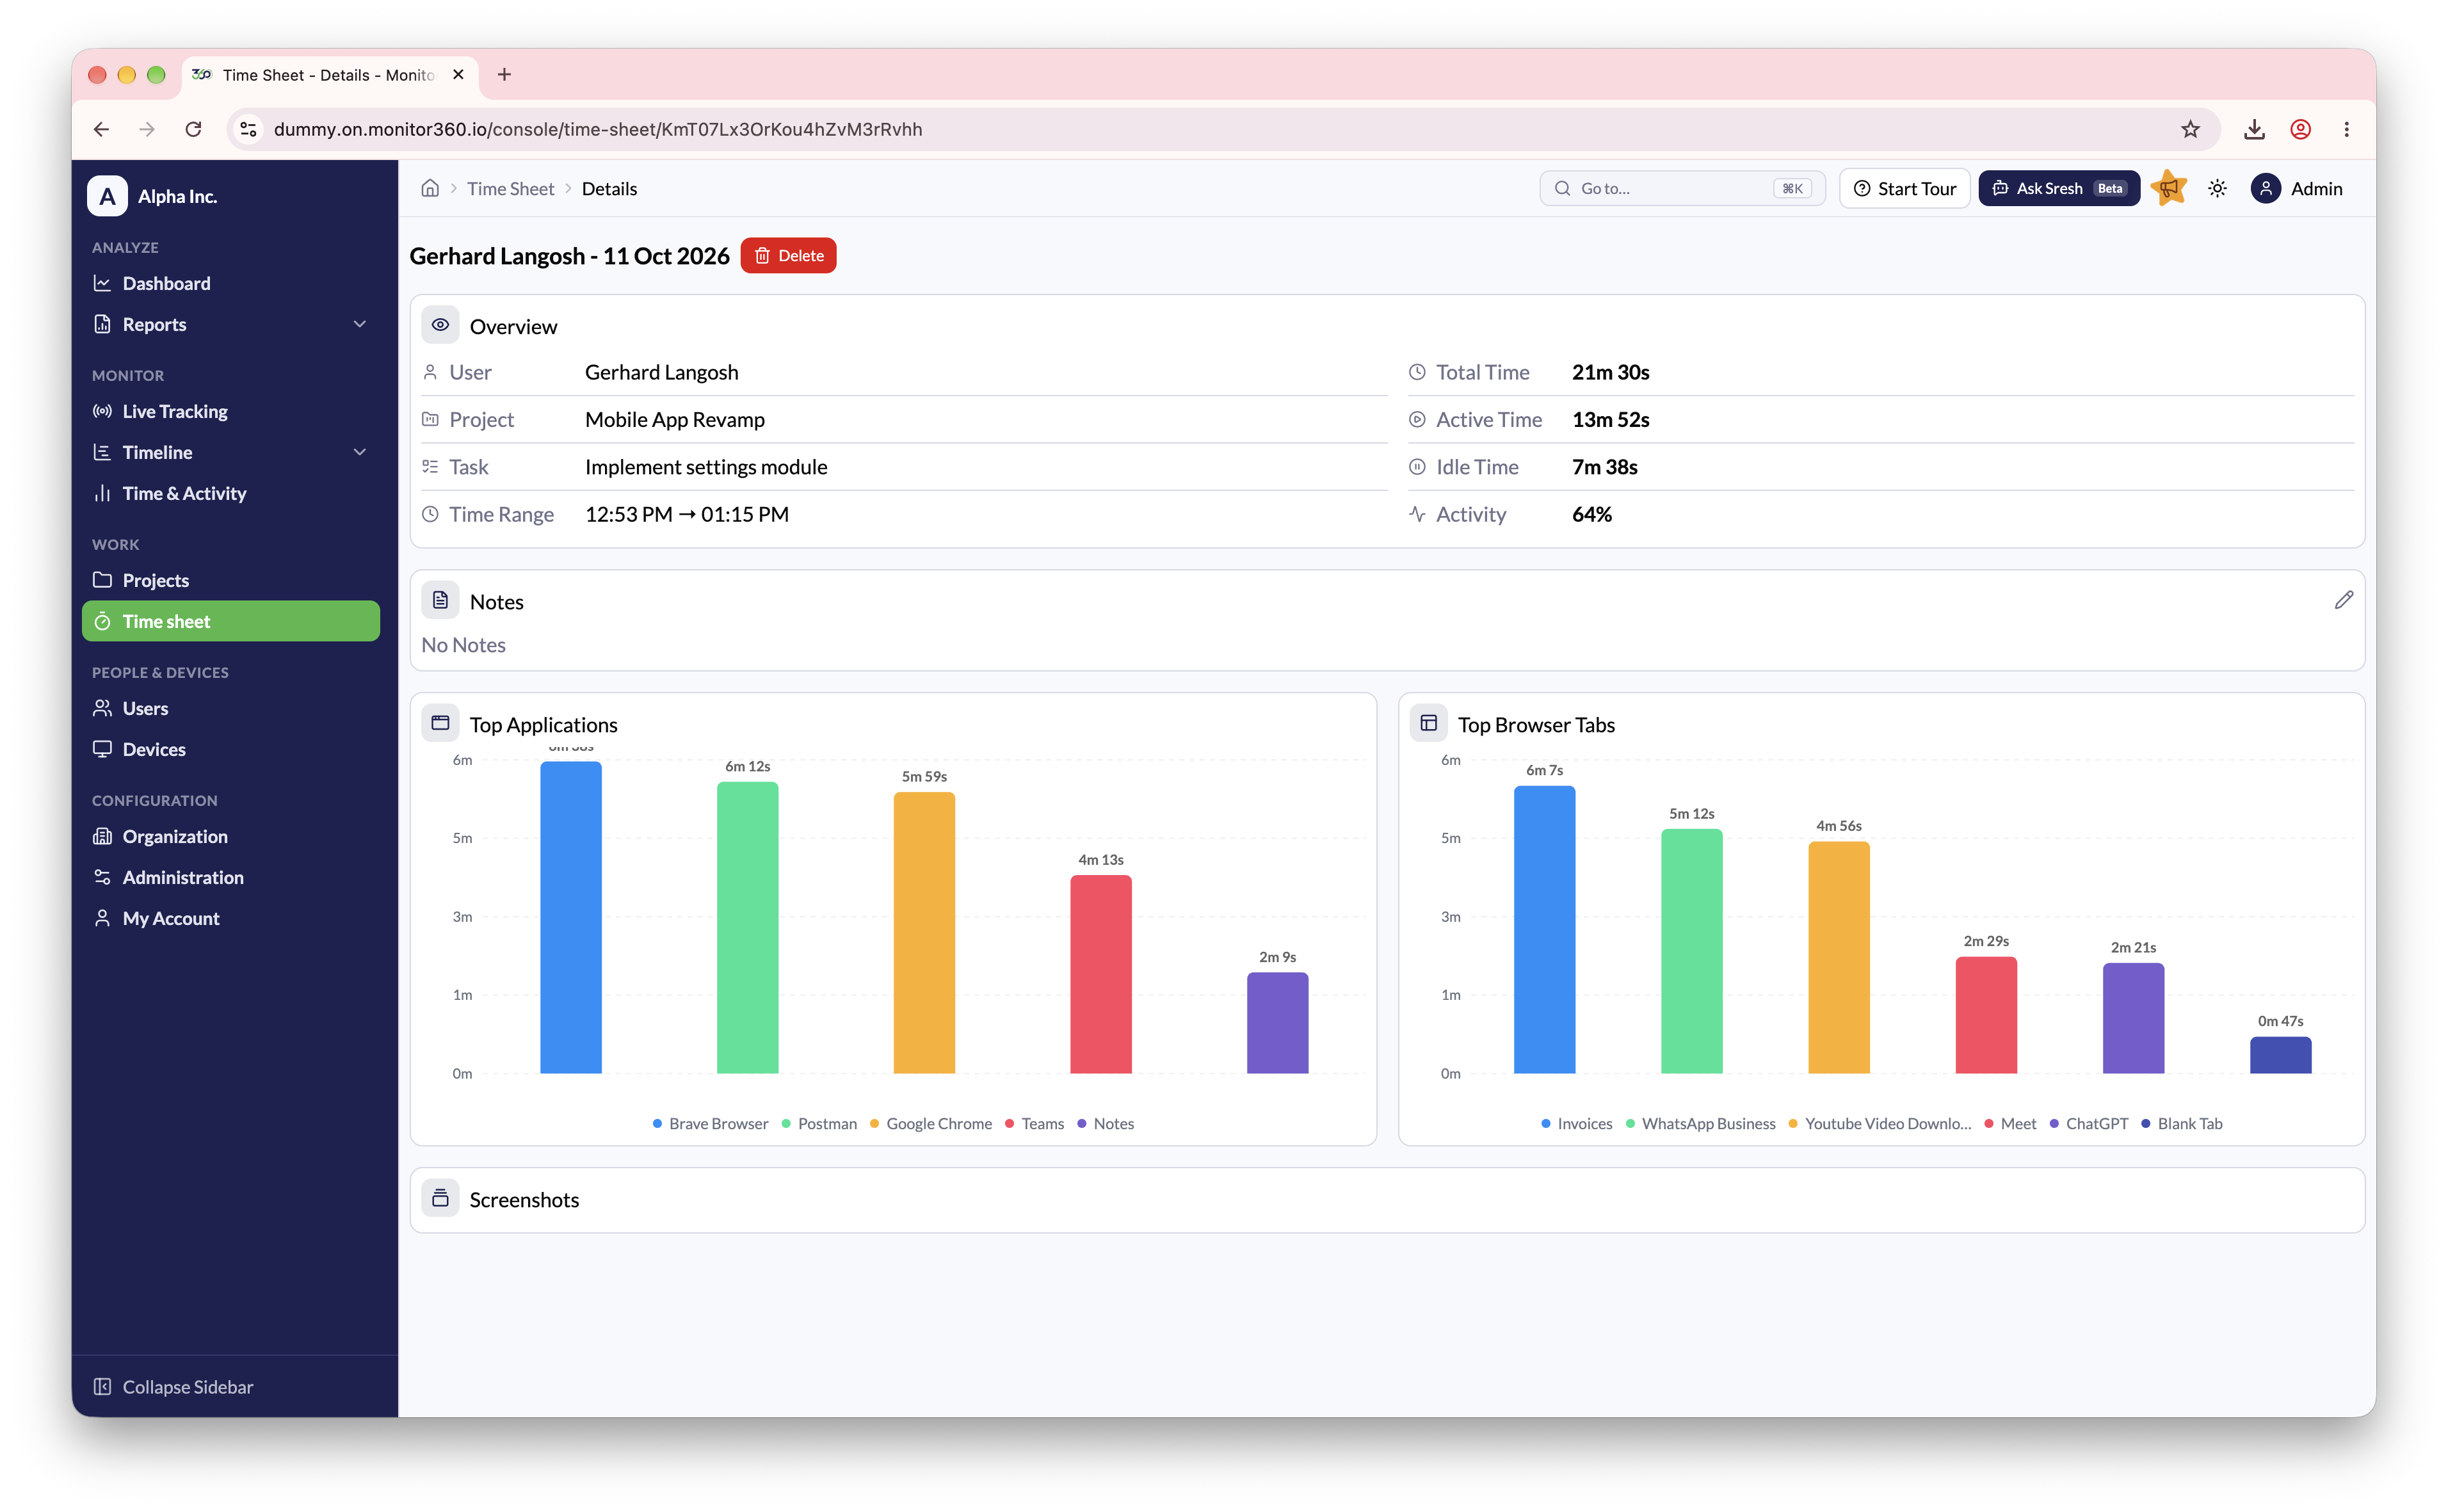
Task: Toggle Brave Browser legend entry
Action: coord(710,1123)
